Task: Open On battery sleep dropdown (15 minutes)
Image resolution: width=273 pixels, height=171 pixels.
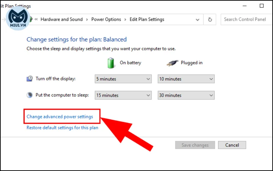Action: click(123, 95)
